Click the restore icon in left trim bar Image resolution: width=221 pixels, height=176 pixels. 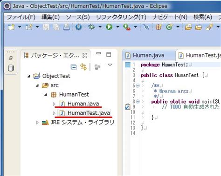pyautogui.click(x=11, y=58)
